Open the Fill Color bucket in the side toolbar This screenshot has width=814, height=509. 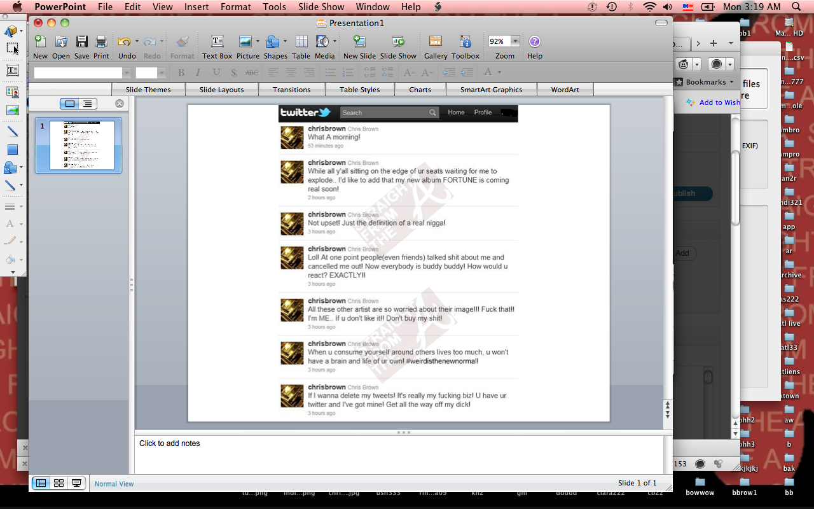pyautogui.click(x=10, y=260)
